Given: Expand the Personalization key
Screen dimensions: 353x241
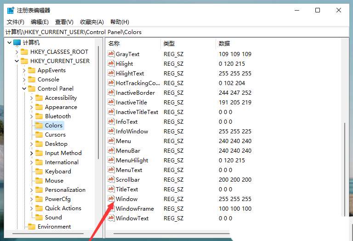Looking at the screenshot, I should [x=32, y=190].
